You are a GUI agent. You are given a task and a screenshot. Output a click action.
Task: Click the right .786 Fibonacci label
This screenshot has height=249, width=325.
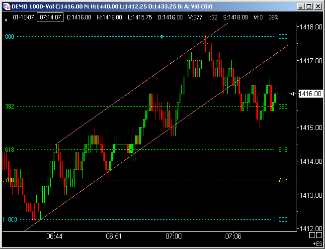pyautogui.click(x=282, y=180)
